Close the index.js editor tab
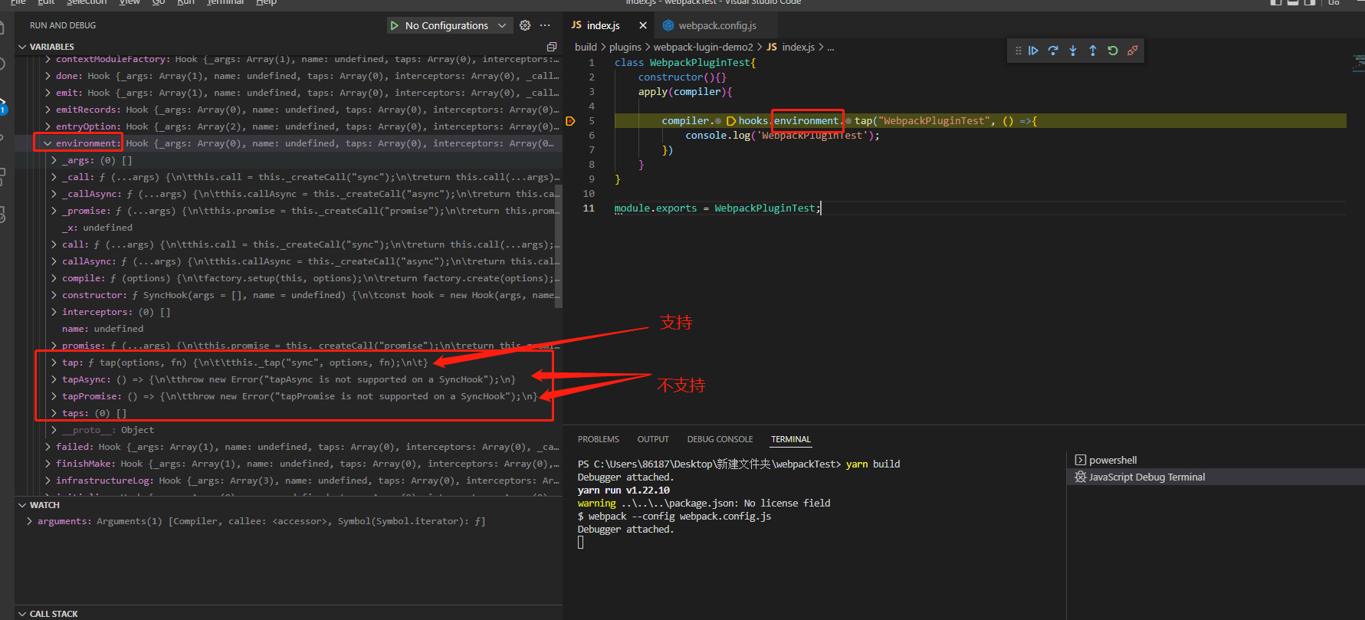1365x620 pixels. (x=643, y=25)
